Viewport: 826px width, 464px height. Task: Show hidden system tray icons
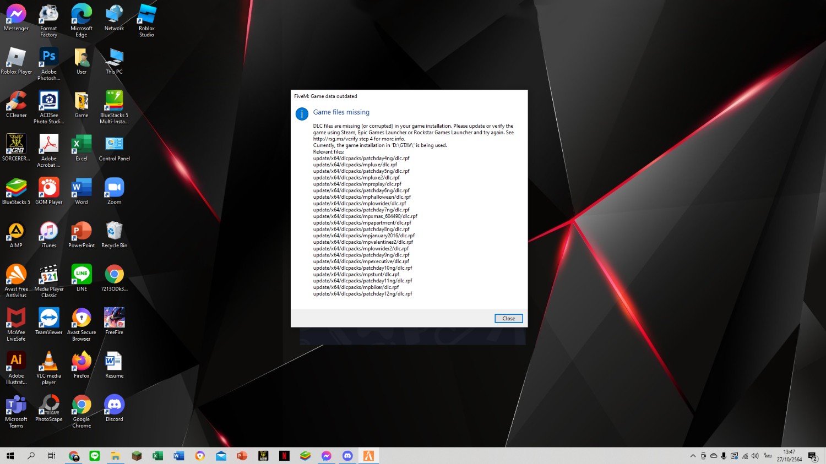pyautogui.click(x=693, y=456)
